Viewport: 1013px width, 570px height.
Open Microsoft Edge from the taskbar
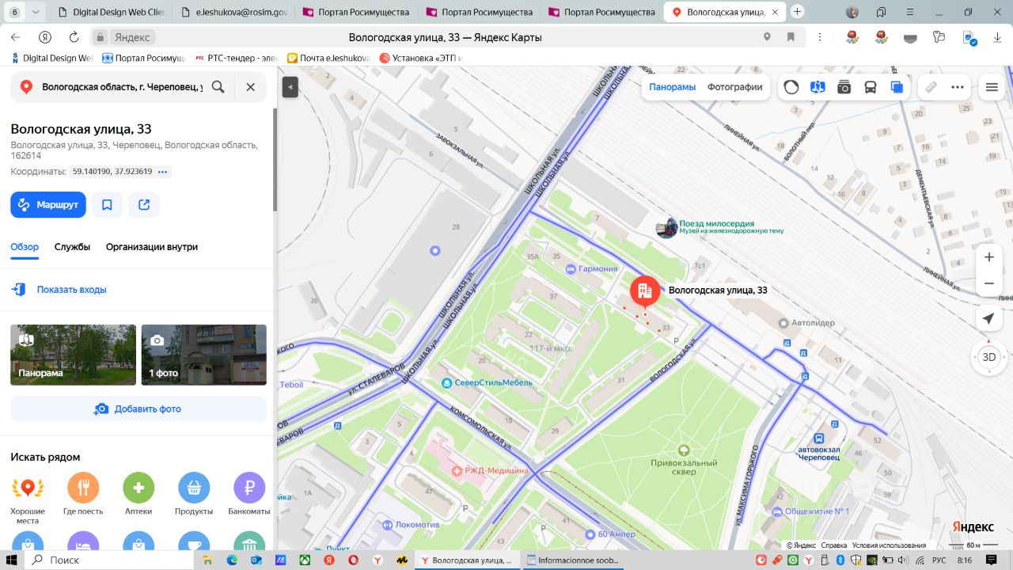coord(232,560)
